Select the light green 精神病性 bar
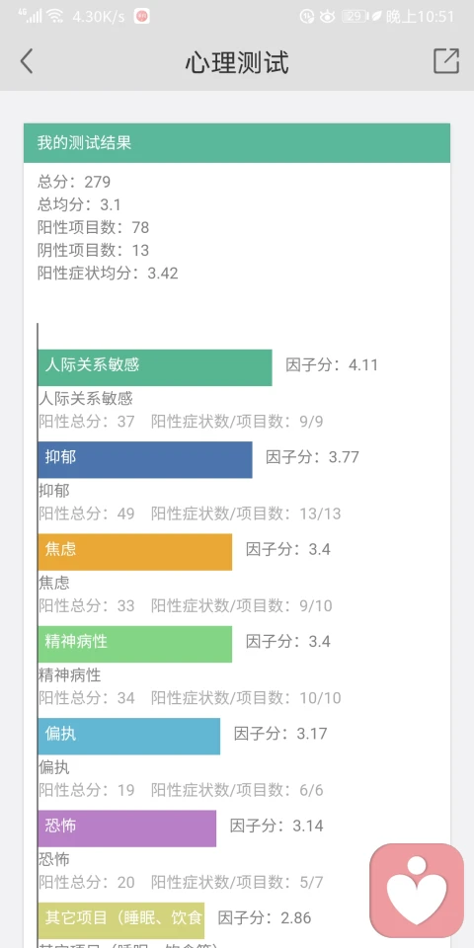The height and width of the screenshot is (948, 474). click(135, 644)
